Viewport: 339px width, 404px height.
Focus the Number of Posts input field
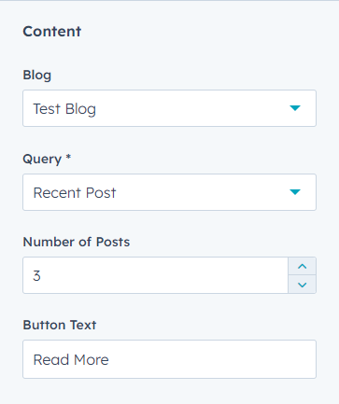tap(155, 275)
